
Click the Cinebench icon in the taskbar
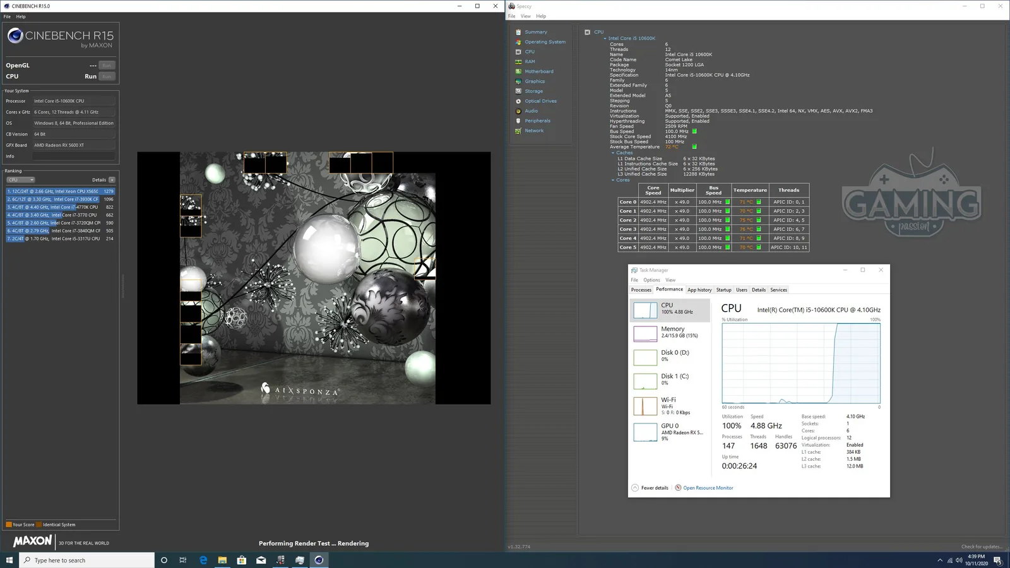click(x=319, y=560)
